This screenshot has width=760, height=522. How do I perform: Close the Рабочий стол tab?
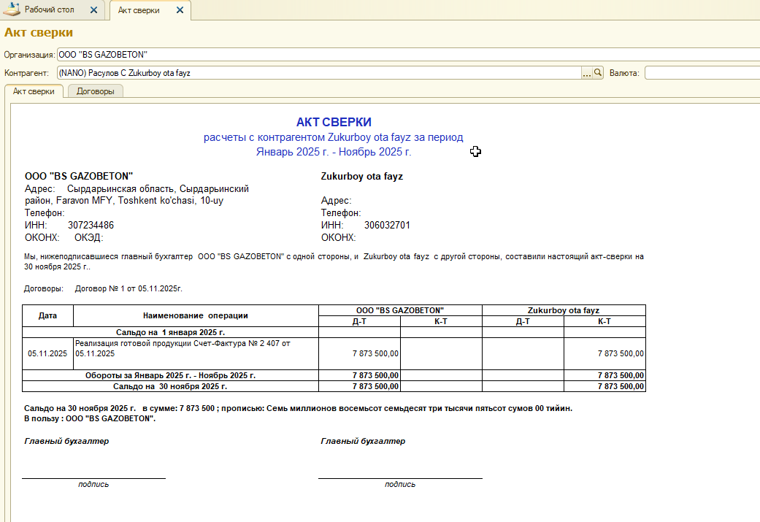pyautogui.click(x=94, y=10)
